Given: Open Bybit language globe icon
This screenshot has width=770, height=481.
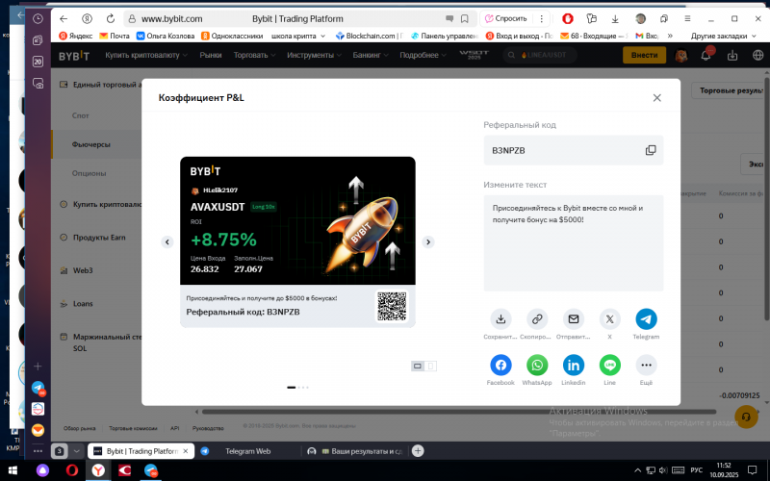Looking at the screenshot, I should coord(757,55).
